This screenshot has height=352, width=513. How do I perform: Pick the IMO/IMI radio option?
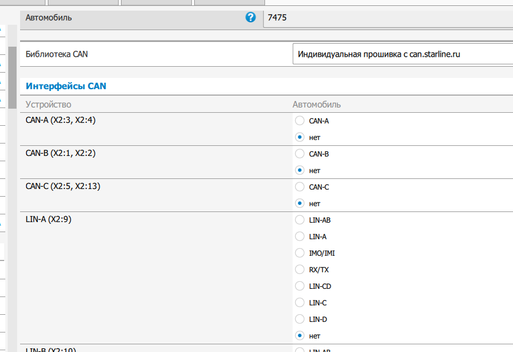pos(300,253)
